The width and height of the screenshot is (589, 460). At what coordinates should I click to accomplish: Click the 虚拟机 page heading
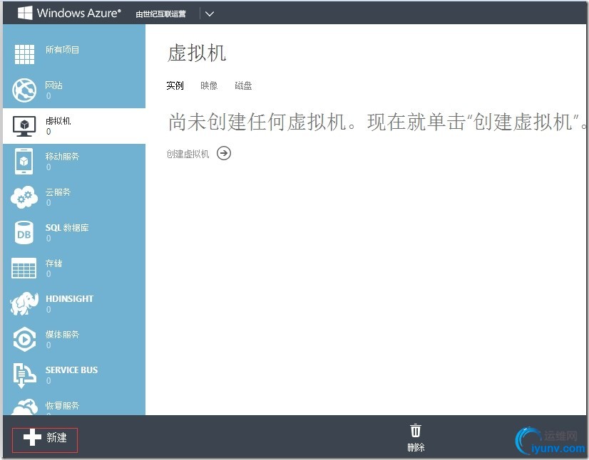tap(197, 53)
